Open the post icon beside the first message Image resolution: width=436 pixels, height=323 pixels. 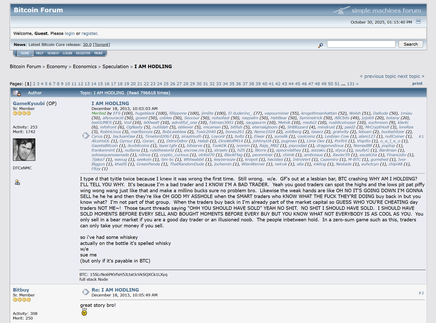click(86, 136)
